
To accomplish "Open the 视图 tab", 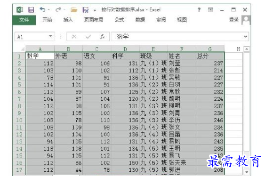I will click(182, 20).
